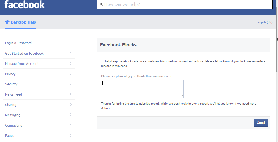Expand the Security chevron arrow
The image size is (278, 142).
[x=71, y=84]
